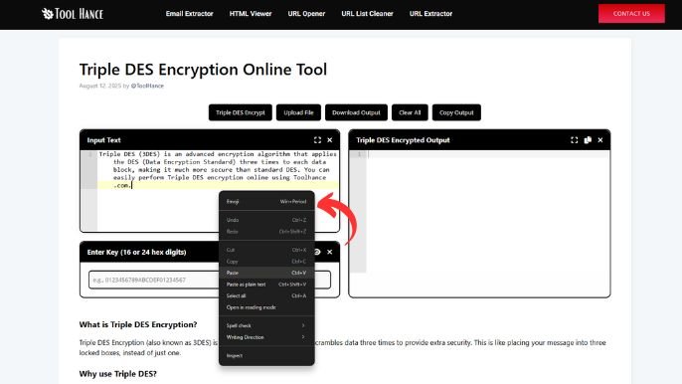Image resolution: width=682 pixels, height=384 pixels.
Task: Expand the Triple DES Encrypted Output panel fullscreen
Action: click(x=575, y=140)
